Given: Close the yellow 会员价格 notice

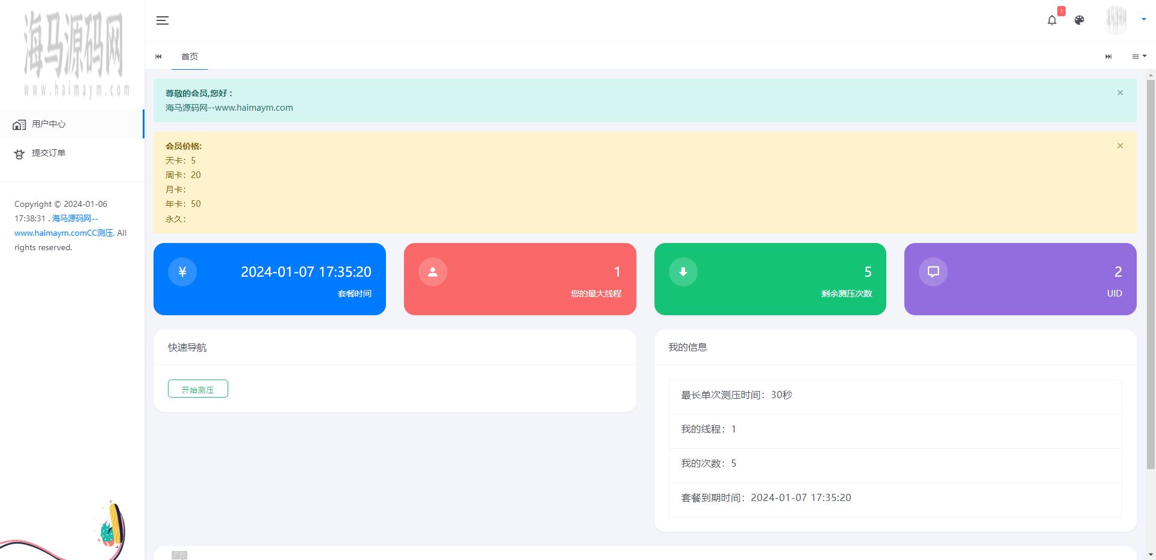Looking at the screenshot, I should tap(1120, 146).
